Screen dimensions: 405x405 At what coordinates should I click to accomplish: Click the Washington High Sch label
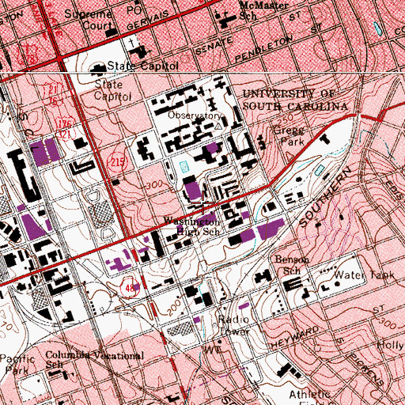point(191,226)
